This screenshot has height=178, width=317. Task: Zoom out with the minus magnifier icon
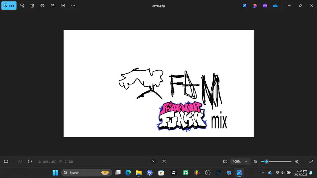click(256, 162)
